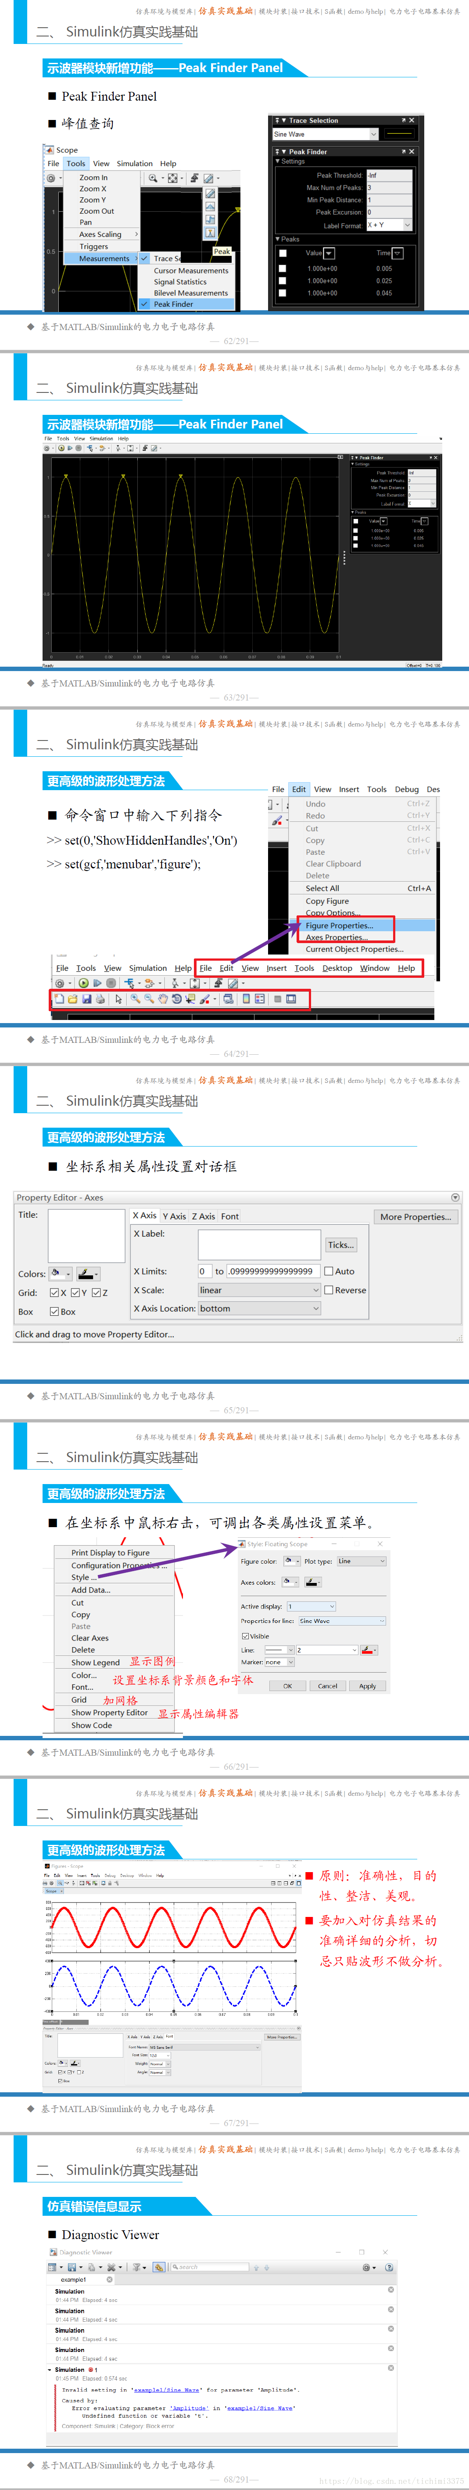Click the Save figure toolbar icon
469x2490 pixels.
[86, 998]
